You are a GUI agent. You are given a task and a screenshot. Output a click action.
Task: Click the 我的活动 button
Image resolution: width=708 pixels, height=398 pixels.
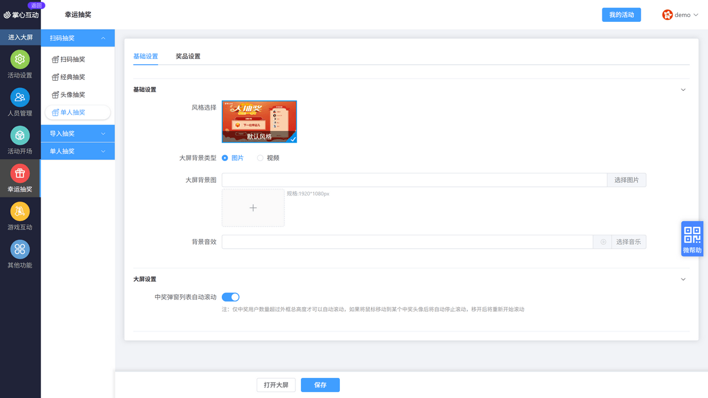click(x=621, y=15)
